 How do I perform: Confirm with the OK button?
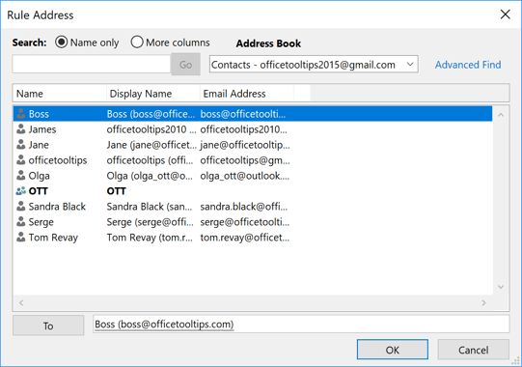pos(393,350)
